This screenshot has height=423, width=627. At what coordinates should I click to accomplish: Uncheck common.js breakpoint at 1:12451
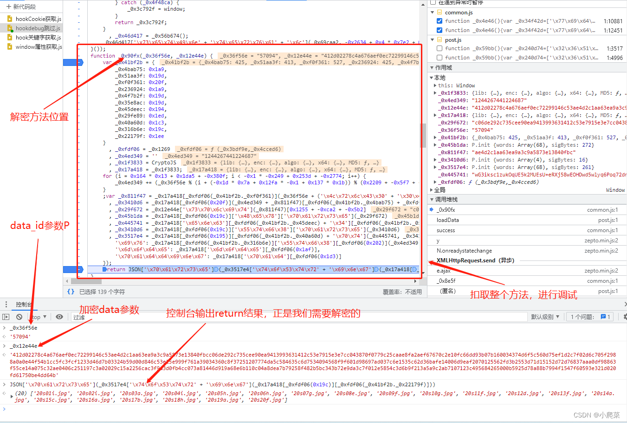[x=439, y=30]
